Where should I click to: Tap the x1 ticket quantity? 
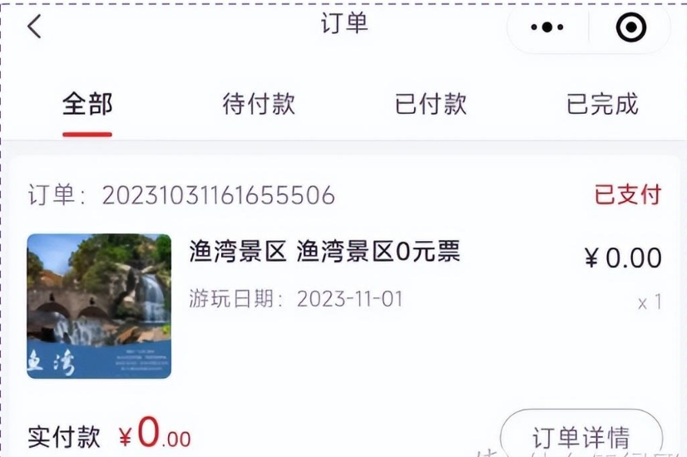650,302
